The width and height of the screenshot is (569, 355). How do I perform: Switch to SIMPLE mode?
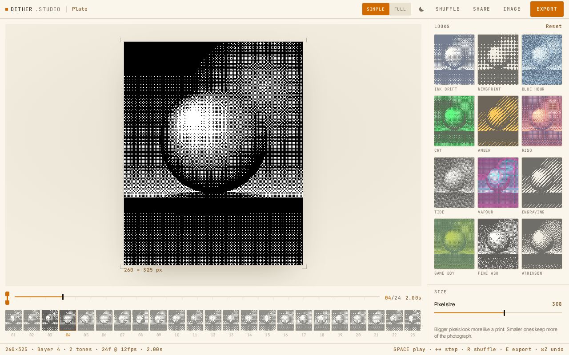coord(376,9)
